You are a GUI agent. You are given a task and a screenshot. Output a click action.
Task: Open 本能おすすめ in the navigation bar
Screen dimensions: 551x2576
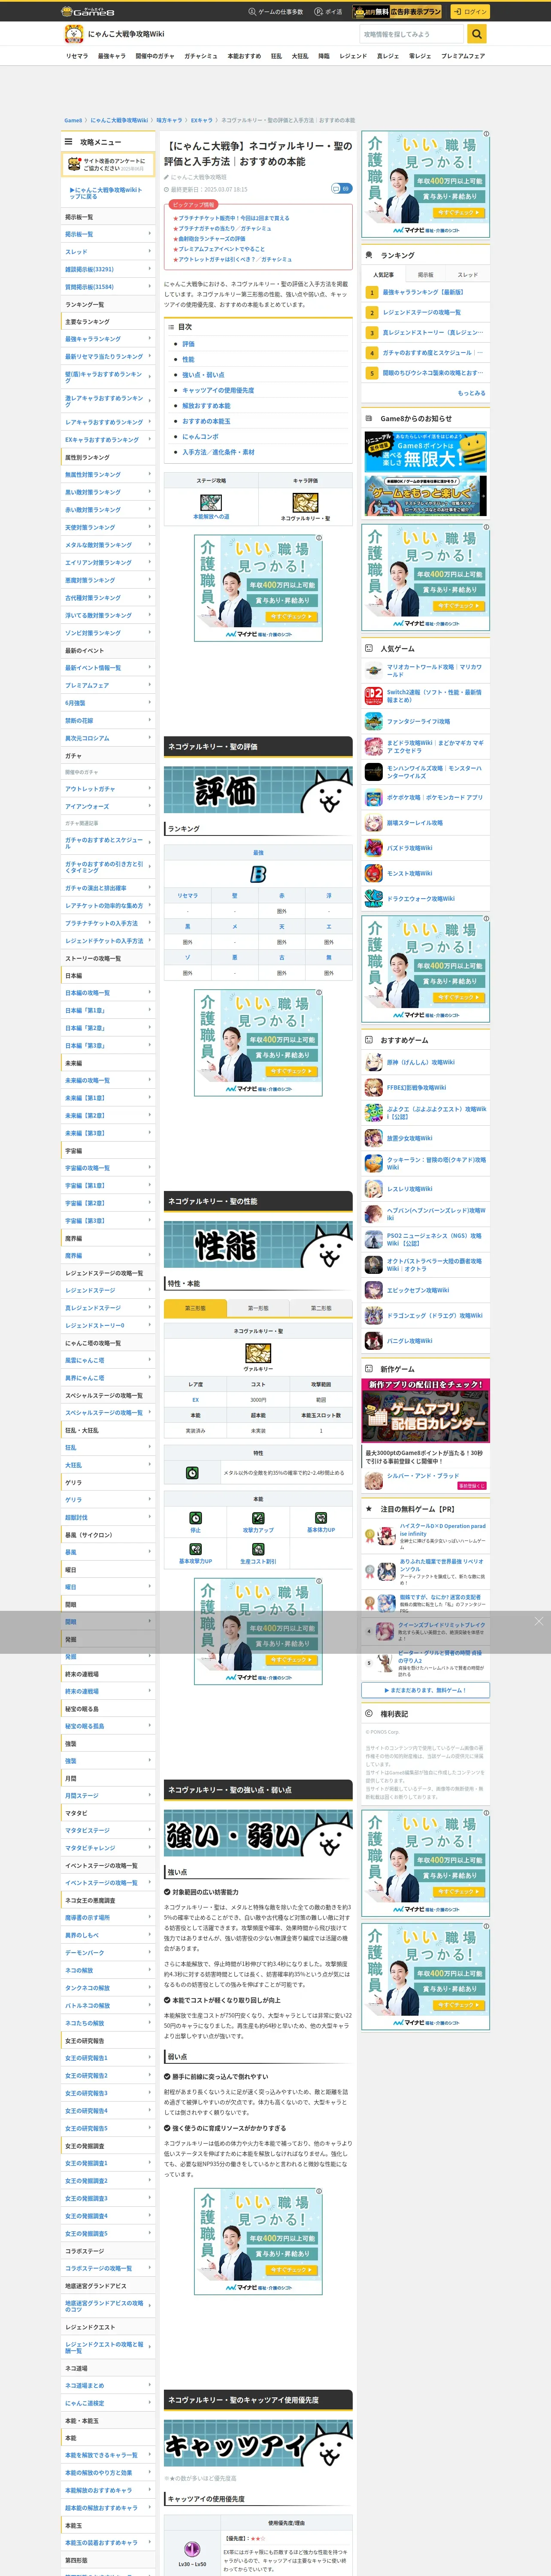pyautogui.click(x=244, y=56)
